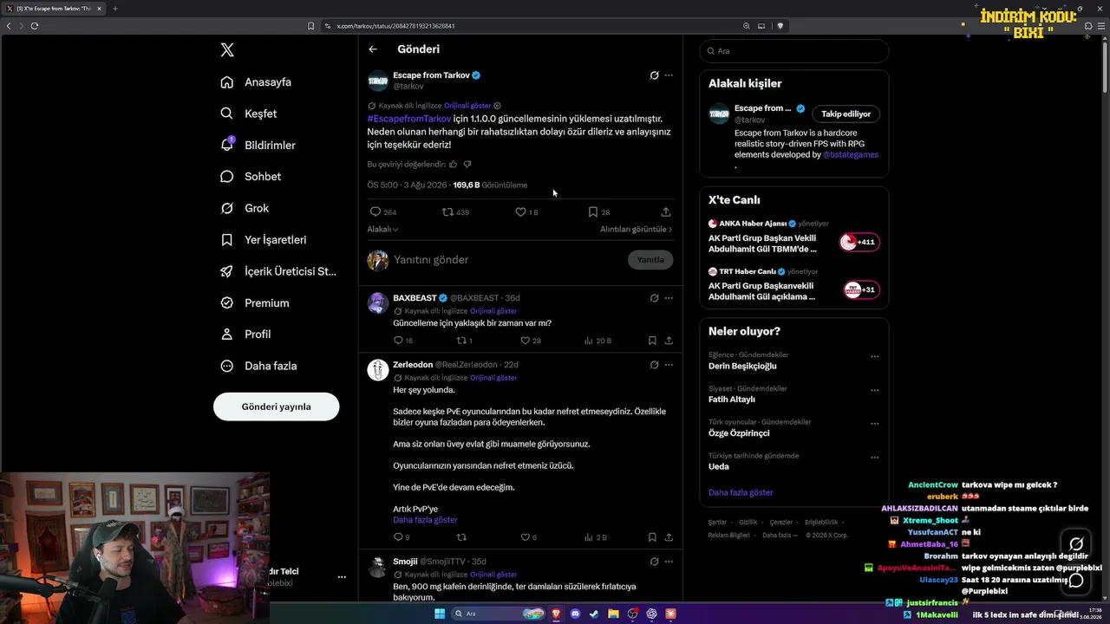Open options for Derin Beşikçioğlu trend
The height and width of the screenshot is (624, 1110).
coord(874,356)
